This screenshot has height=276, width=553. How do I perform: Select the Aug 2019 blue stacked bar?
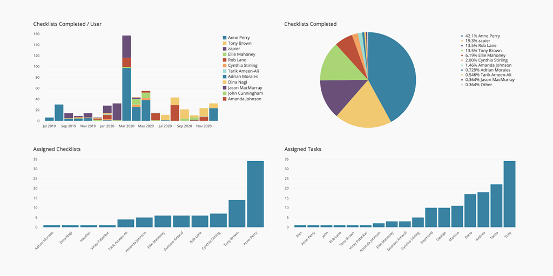(x=59, y=113)
